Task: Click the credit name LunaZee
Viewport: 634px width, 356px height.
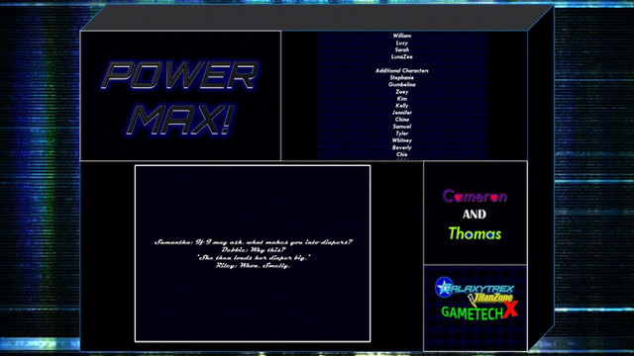Action: [x=402, y=57]
